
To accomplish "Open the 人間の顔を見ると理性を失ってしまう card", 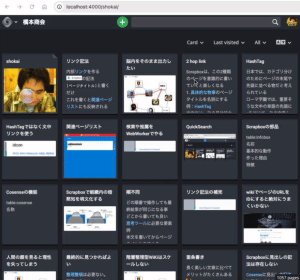I will [x=30, y=265].
